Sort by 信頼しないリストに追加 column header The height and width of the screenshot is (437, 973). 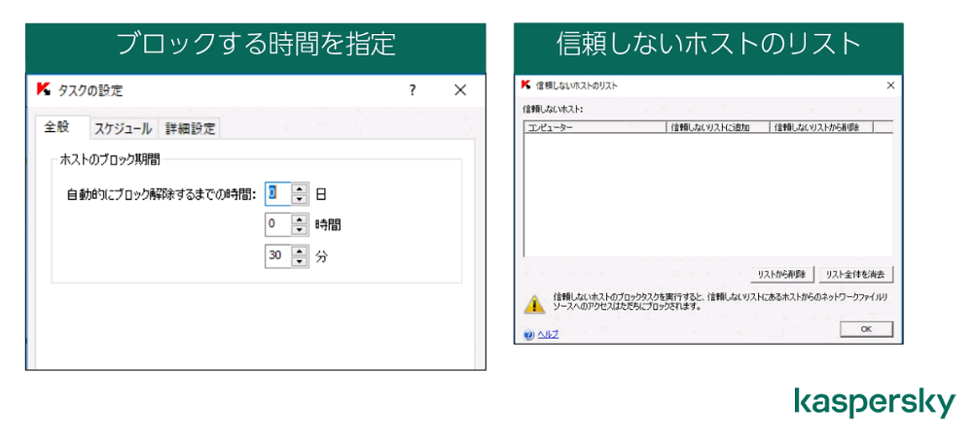[717, 127]
